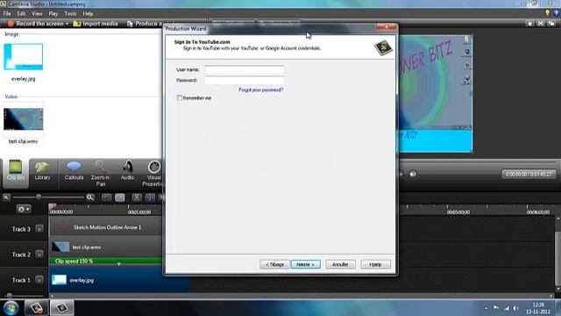Open the Tools menu
This screenshot has width=561, height=316.
(x=70, y=14)
